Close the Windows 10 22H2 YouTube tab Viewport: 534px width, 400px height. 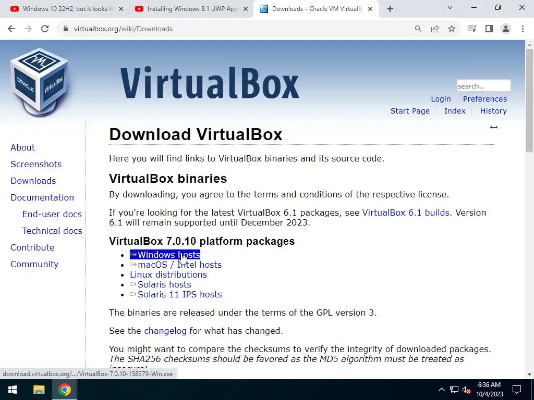[x=121, y=9]
